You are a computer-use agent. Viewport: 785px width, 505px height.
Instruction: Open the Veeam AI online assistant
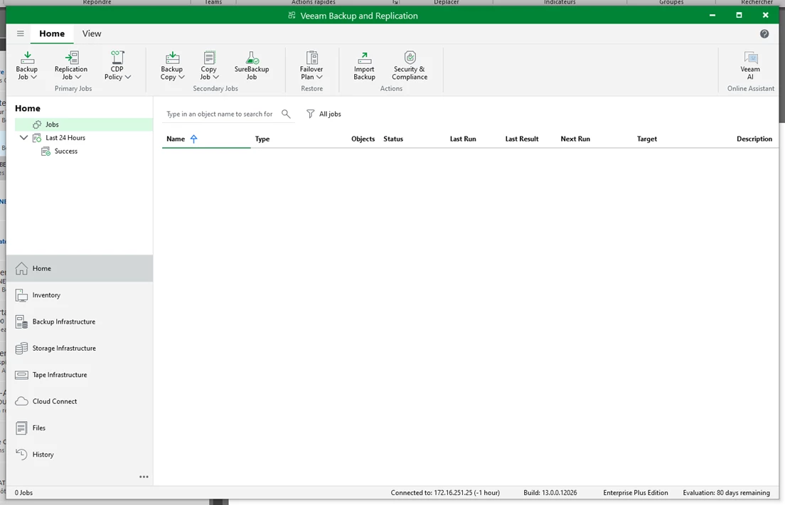(750, 65)
